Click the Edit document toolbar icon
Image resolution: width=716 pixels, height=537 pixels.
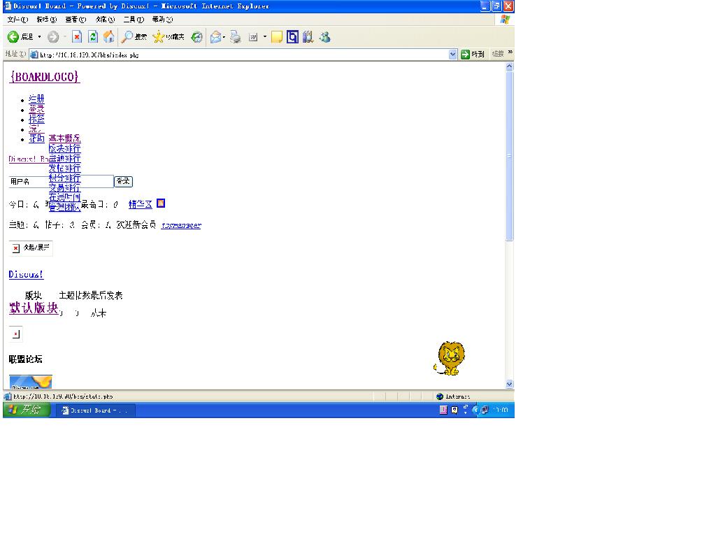[253, 37]
